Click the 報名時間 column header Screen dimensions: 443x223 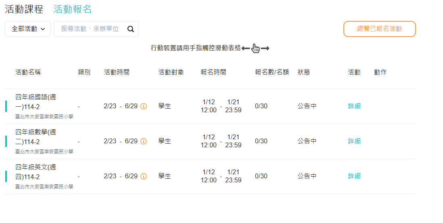coord(213,72)
